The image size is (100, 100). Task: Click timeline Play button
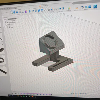tap(15, 94)
